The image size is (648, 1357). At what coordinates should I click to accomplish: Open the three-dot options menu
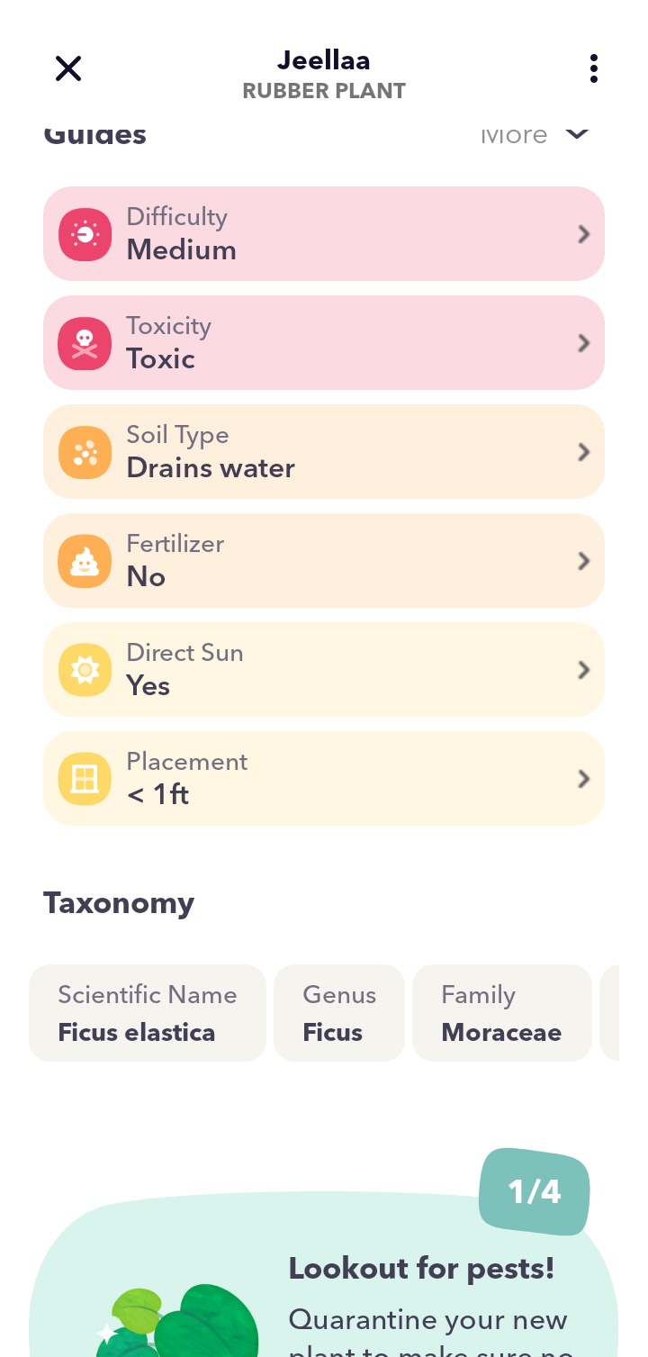pos(593,68)
